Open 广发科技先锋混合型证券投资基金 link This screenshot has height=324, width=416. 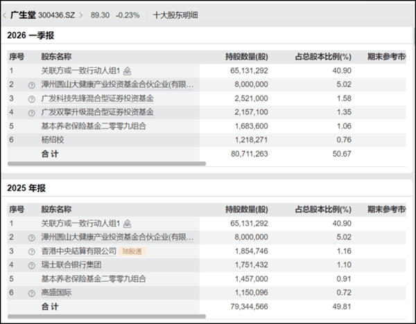point(97,98)
